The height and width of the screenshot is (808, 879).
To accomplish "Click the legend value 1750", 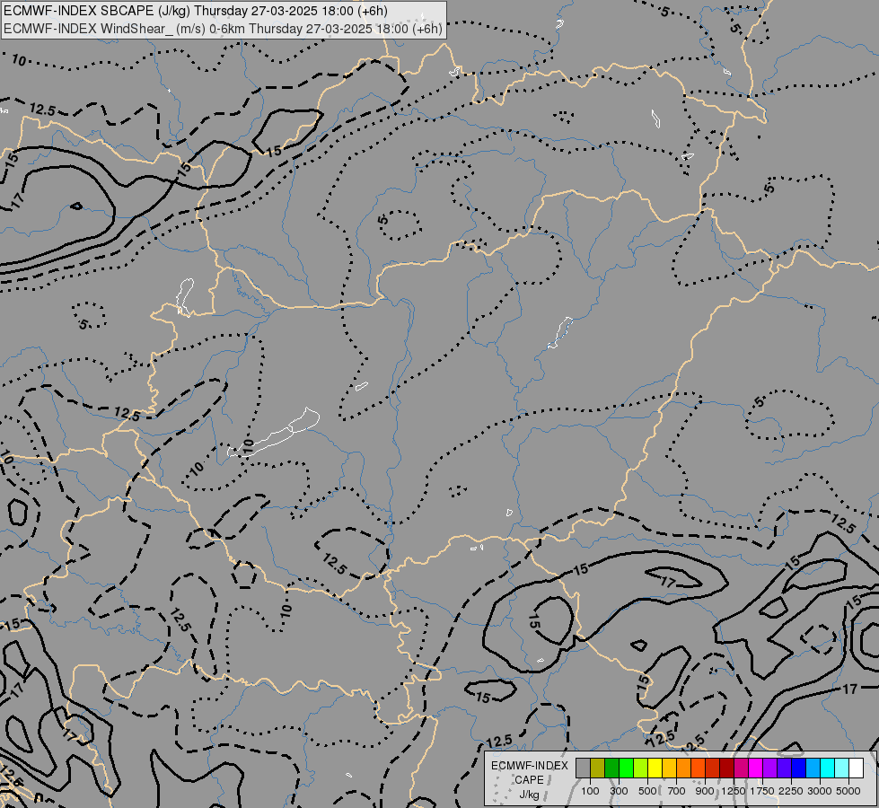I will point(762,791).
